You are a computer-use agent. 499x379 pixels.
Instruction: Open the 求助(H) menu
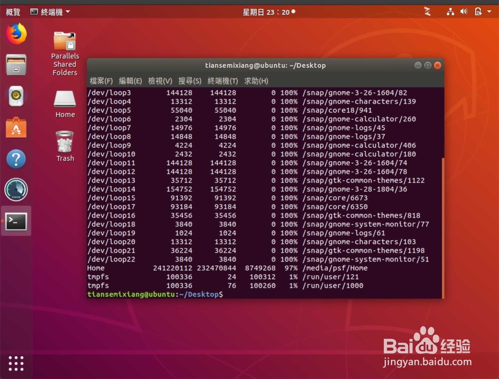(256, 81)
